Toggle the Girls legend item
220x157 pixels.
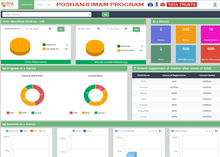tap(88, 131)
